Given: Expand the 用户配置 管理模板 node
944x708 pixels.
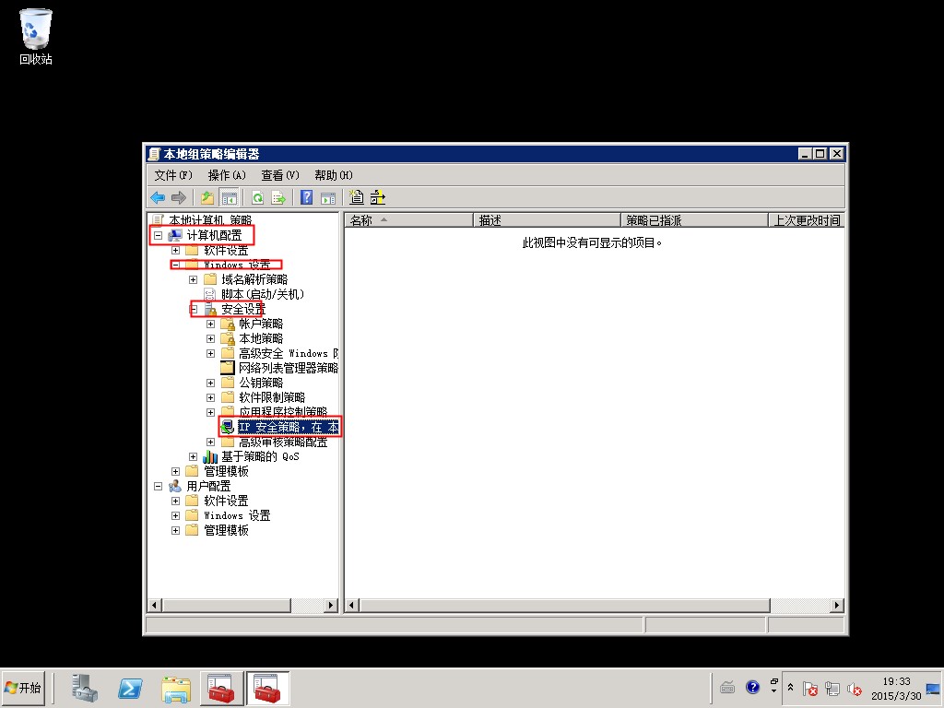Looking at the screenshot, I should click(x=175, y=531).
